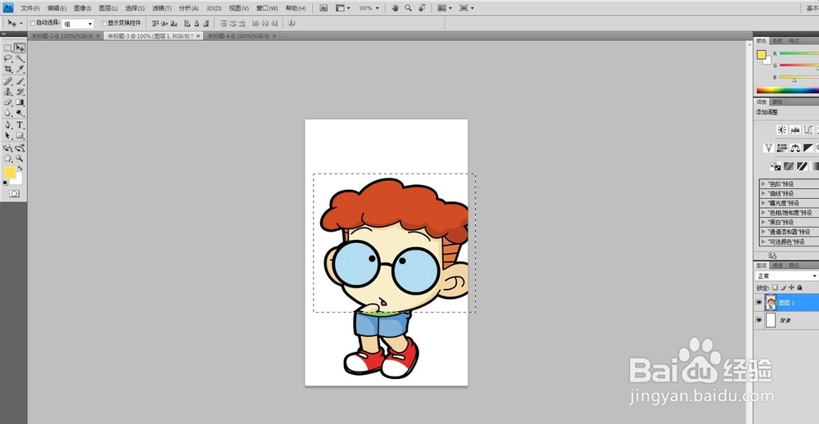The height and width of the screenshot is (424, 819).
Task: Toggle Quick Mask mode
Action: point(14,194)
